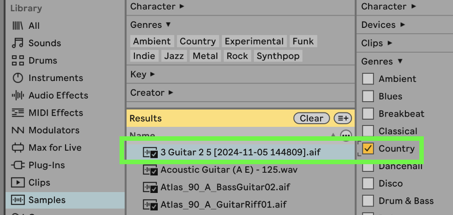453x215 pixels.
Task: Select the Drums category icon
Action: point(18,61)
